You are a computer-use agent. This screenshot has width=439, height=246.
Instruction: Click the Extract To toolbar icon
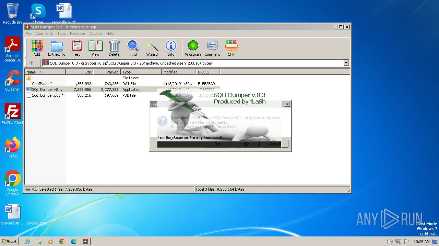click(57, 48)
